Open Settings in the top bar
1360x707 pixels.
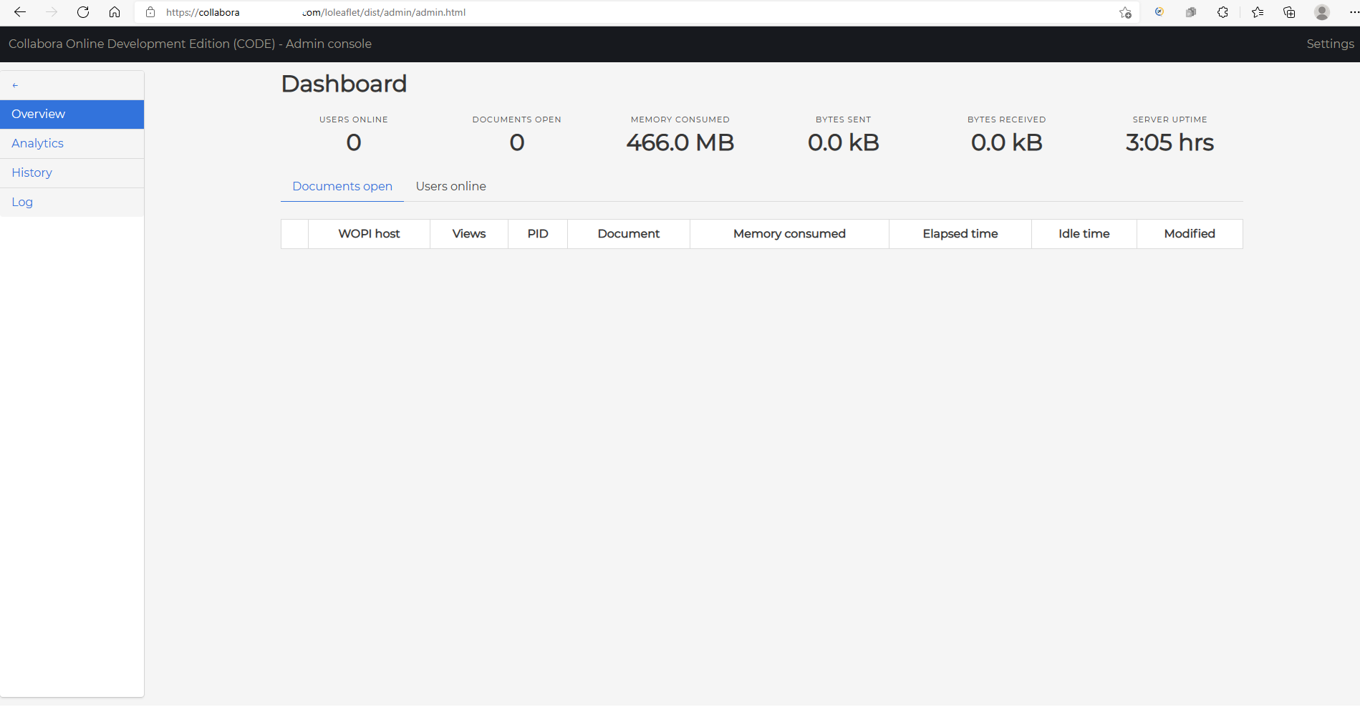(1330, 44)
